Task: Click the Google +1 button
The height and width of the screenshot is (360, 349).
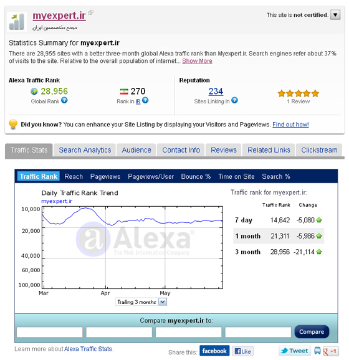Action: [x=331, y=351]
